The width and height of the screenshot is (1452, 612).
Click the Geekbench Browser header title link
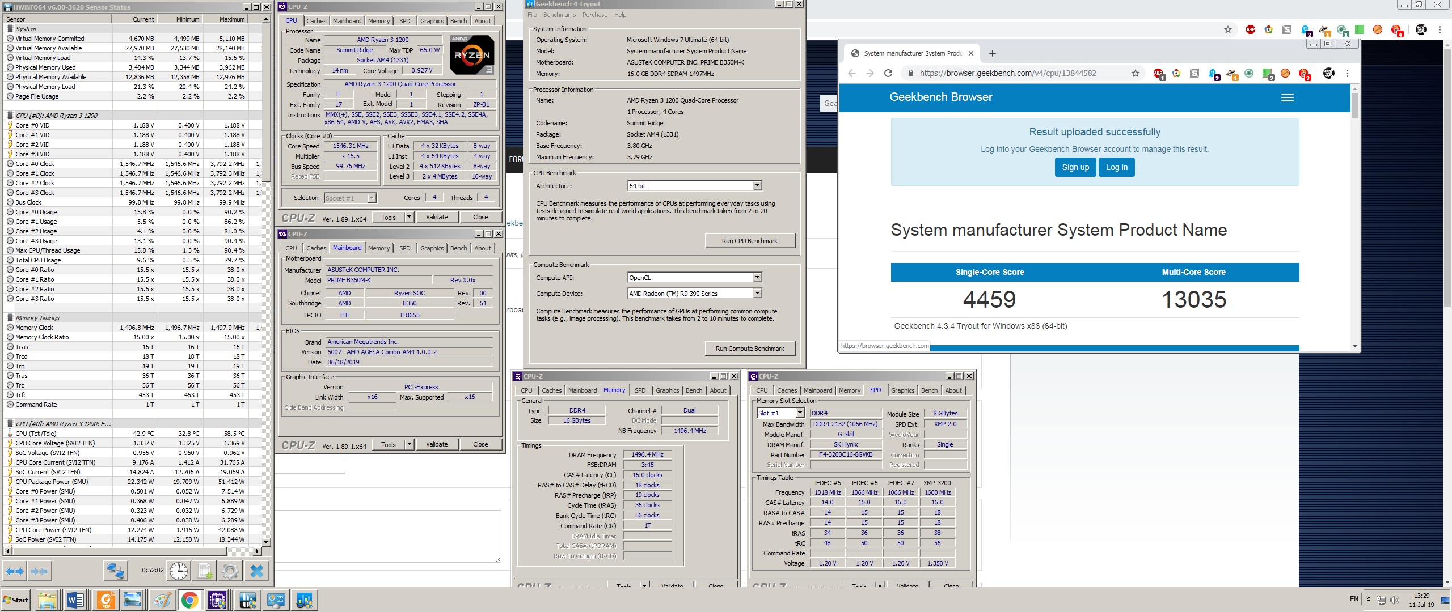pos(941,97)
